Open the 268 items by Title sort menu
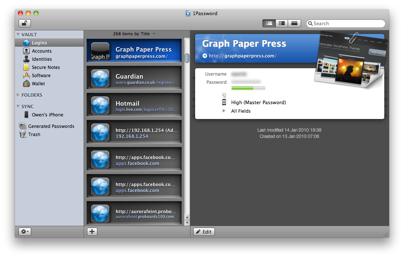Image resolution: width=404 pixels, height=258 pixels. (x=134, y=34)
